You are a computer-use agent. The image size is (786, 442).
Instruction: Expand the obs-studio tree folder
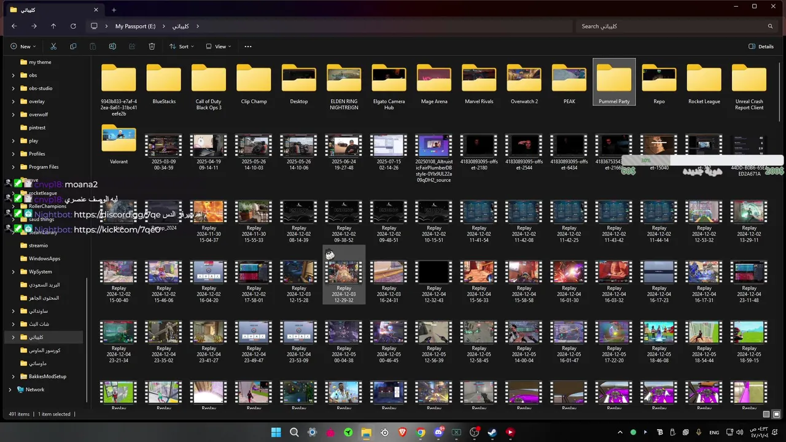pyautogui.click(x=14, y=88)
